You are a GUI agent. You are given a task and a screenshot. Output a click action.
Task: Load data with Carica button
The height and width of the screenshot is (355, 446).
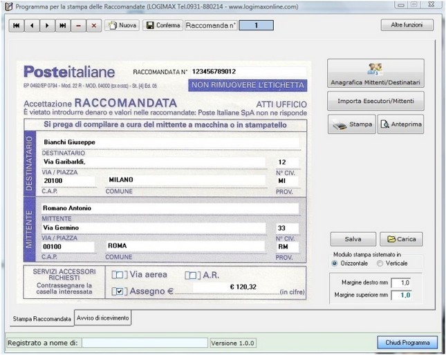coord(401,239)
